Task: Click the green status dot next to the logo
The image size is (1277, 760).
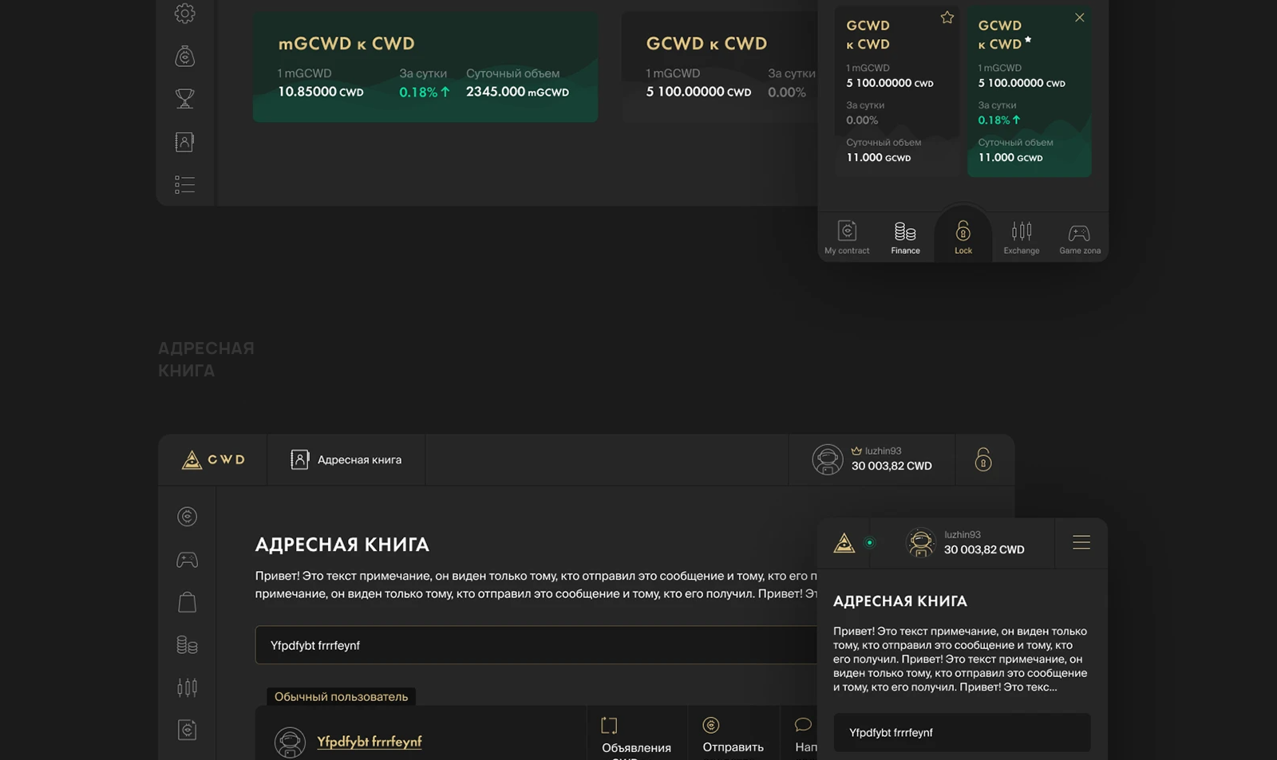Action: (870, 543)
